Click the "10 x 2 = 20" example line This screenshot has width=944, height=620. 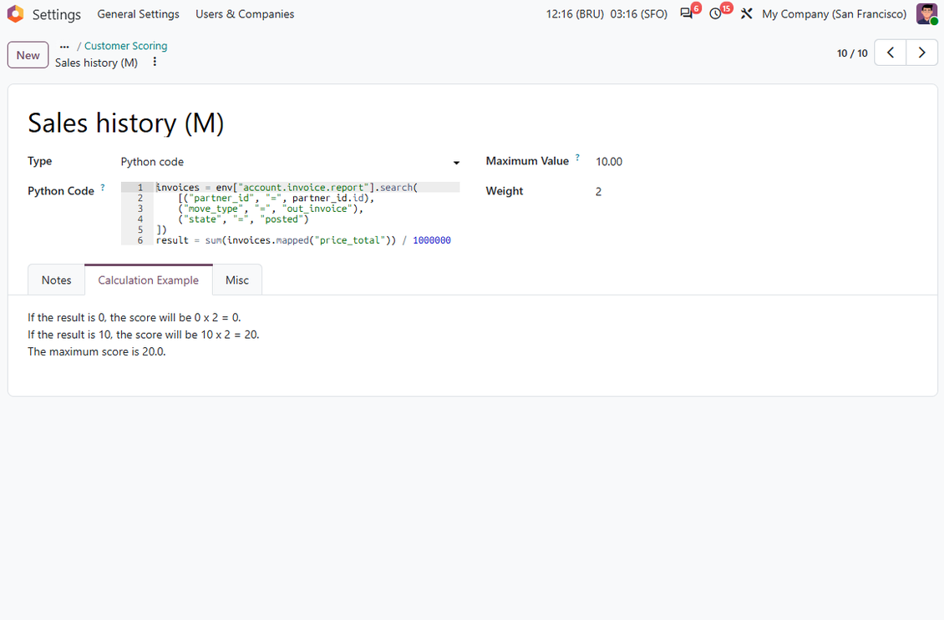144,335
